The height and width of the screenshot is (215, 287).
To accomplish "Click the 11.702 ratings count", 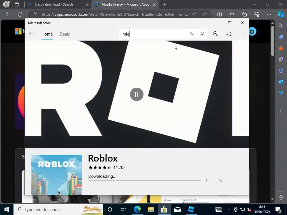I will tap(119, 168).
